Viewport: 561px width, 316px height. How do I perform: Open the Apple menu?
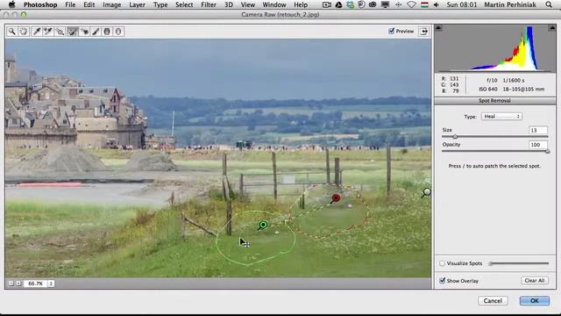[x=11, y=4]
